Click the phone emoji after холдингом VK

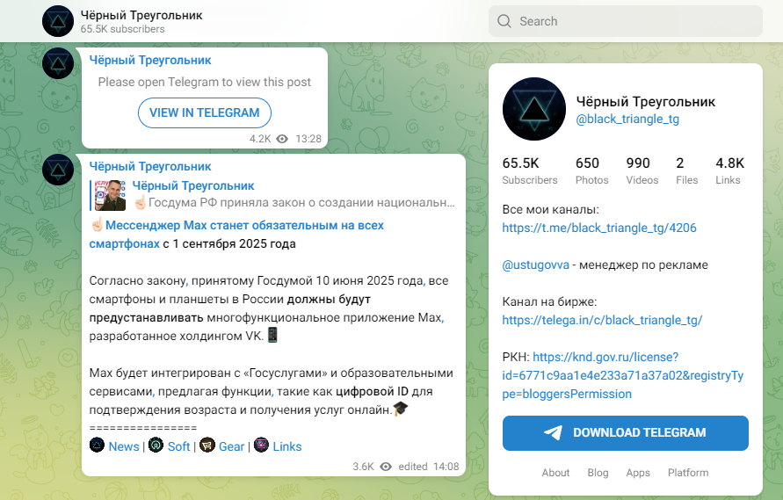[x=272, y=335]
